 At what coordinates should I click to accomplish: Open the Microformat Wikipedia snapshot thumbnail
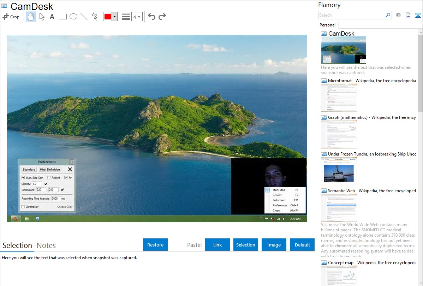339,98
